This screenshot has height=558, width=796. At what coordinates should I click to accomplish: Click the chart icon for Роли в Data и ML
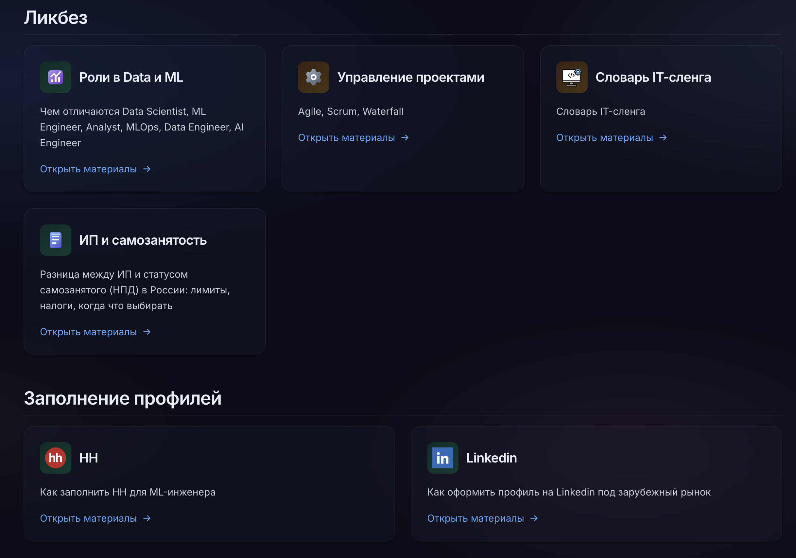click(x=56, y=77)
